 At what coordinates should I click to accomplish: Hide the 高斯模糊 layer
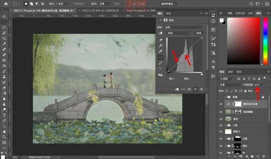(x=221, y=111)
